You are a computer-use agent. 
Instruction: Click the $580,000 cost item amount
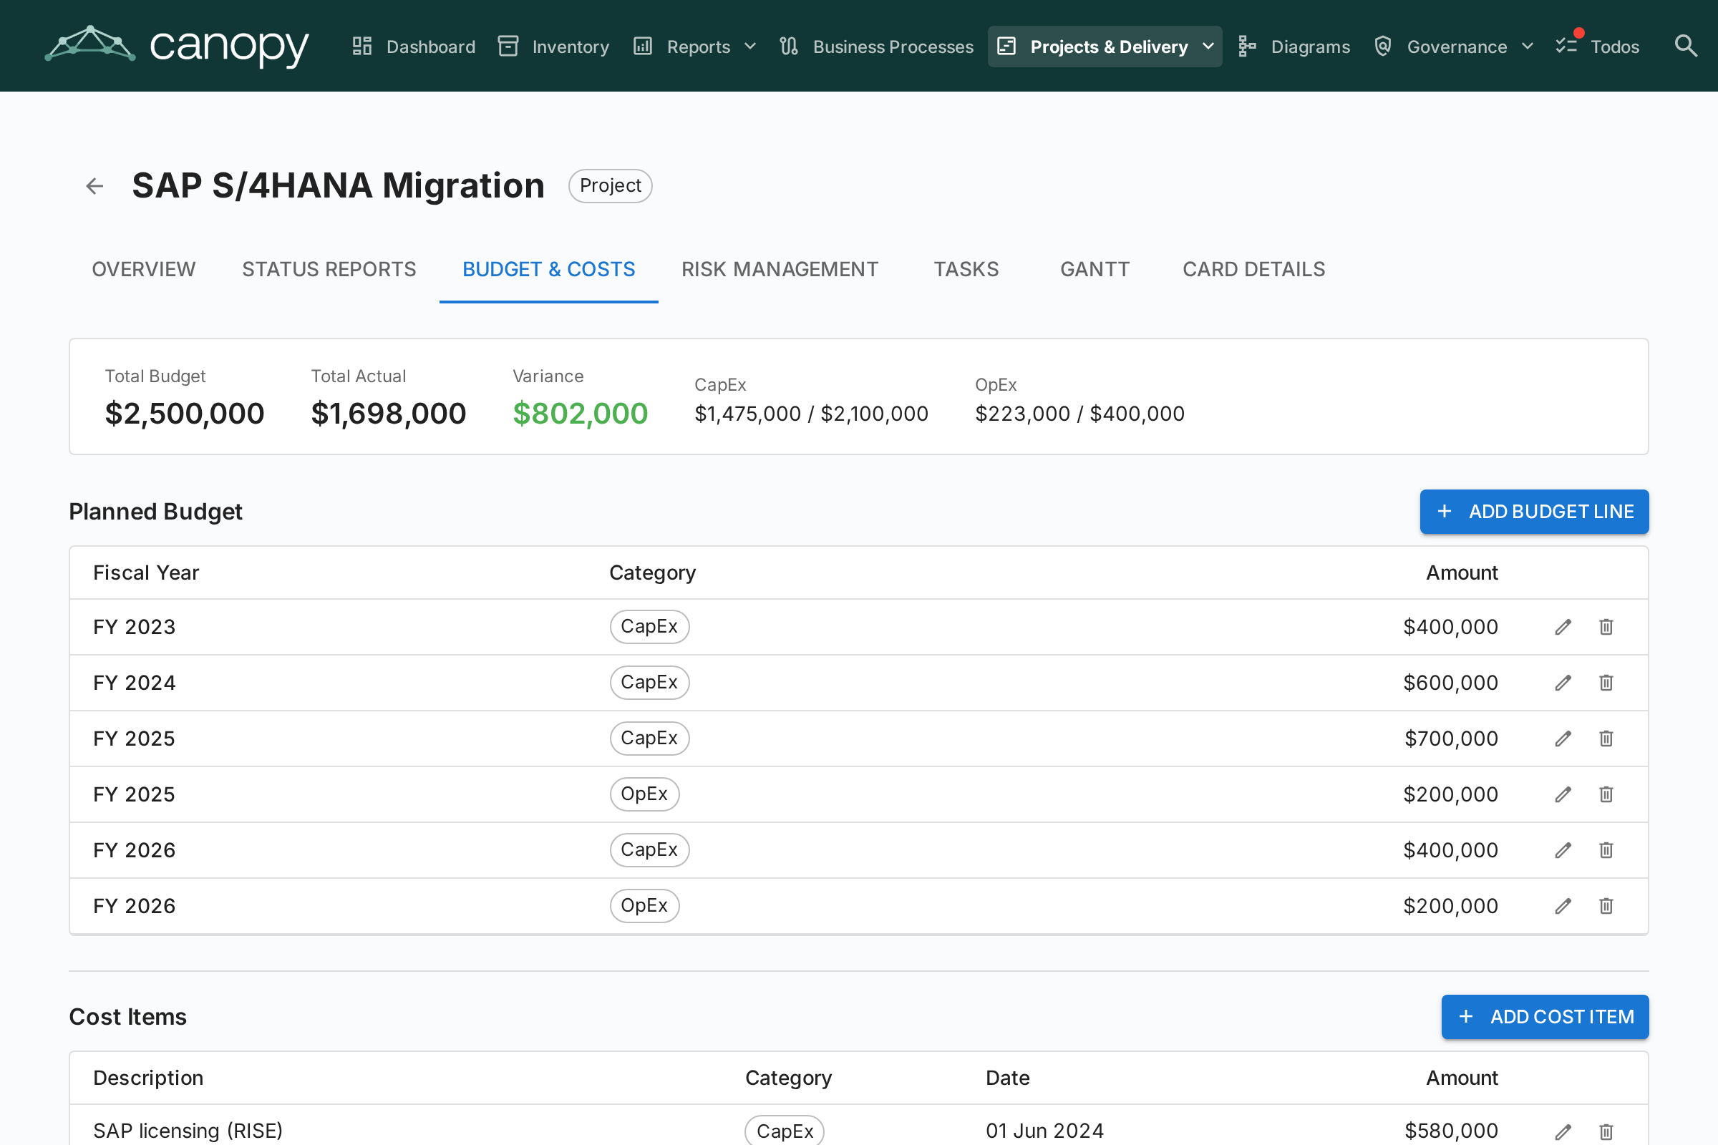tap(1452, 1131)
